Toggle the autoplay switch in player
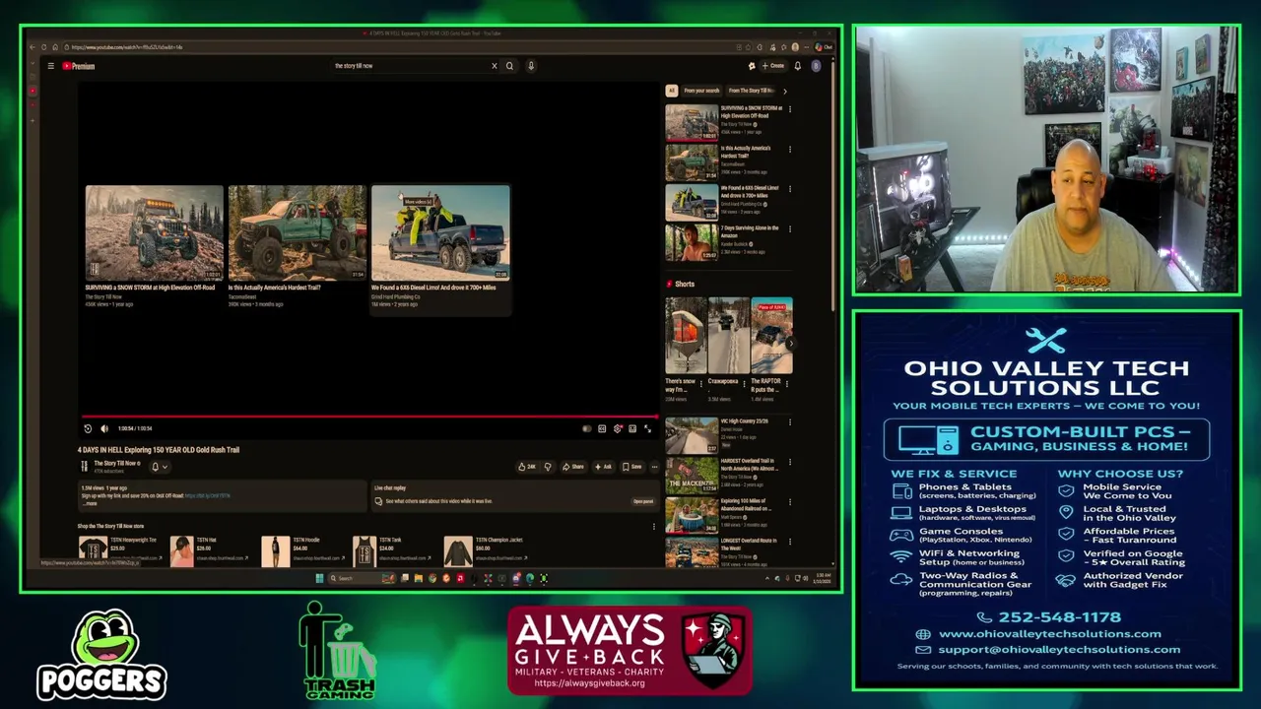The image size is (1261, 709). [587, 428]
